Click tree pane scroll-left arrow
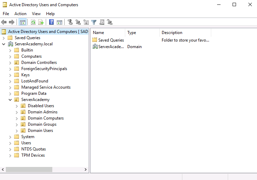Image resolution: width=257 pixels, height=180 pixels. click(x=3, y=170)
